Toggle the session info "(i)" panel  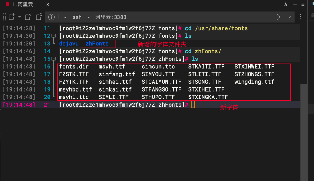[51, 17]
